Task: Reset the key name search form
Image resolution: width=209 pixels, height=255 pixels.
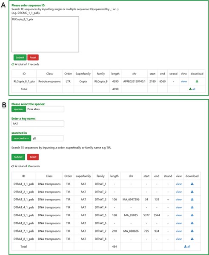Action: coord(33,157)
